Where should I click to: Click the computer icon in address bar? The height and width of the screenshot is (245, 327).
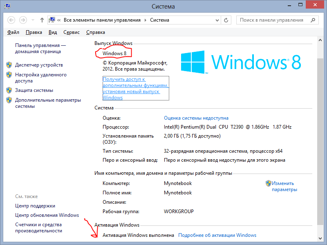(x=52, y=20)
